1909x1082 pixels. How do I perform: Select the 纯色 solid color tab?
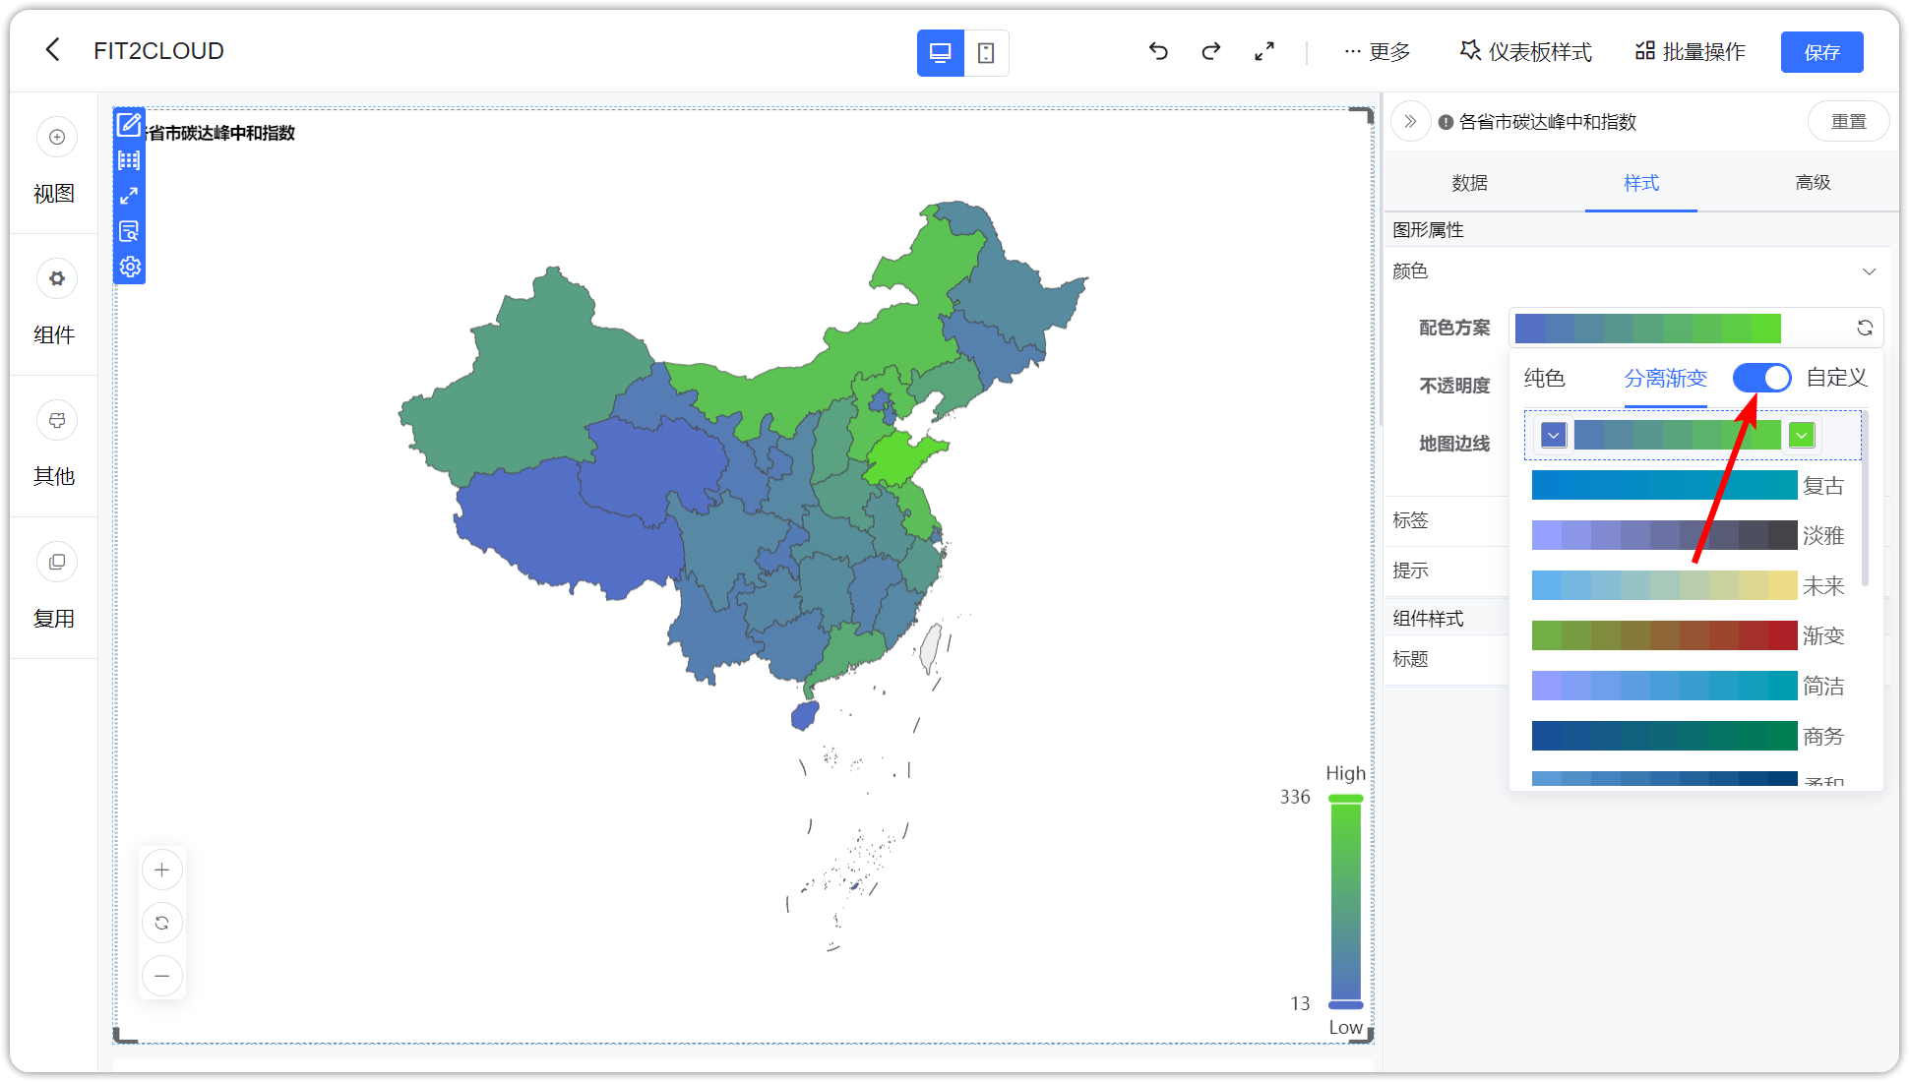(x=1544, y=378)
